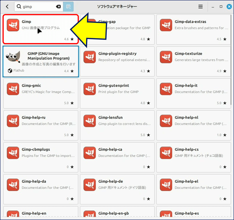Click inside the gimp search field
The height and width of the screenshot is (220, 234).
(x=39, y=6)
